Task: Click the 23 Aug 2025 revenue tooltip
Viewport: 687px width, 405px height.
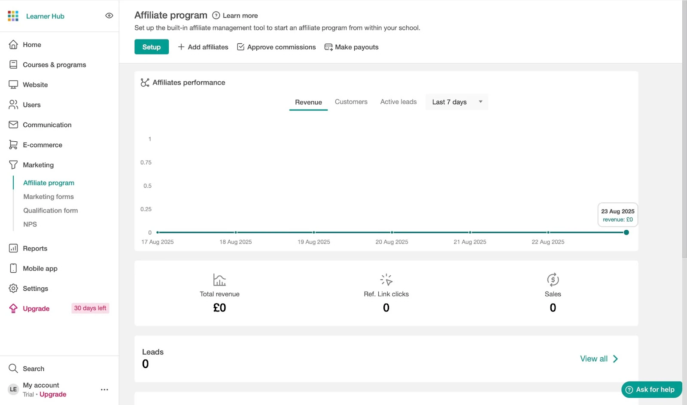Action: pos(618,215)
